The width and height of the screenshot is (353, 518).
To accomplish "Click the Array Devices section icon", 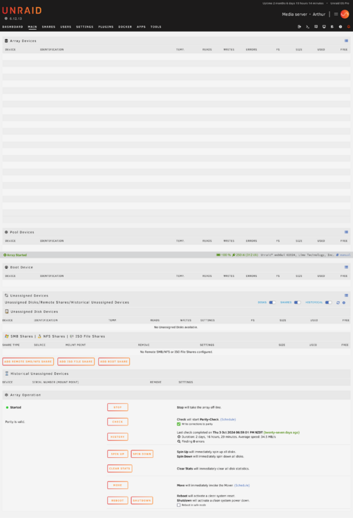I will click(x=6, y=41).
